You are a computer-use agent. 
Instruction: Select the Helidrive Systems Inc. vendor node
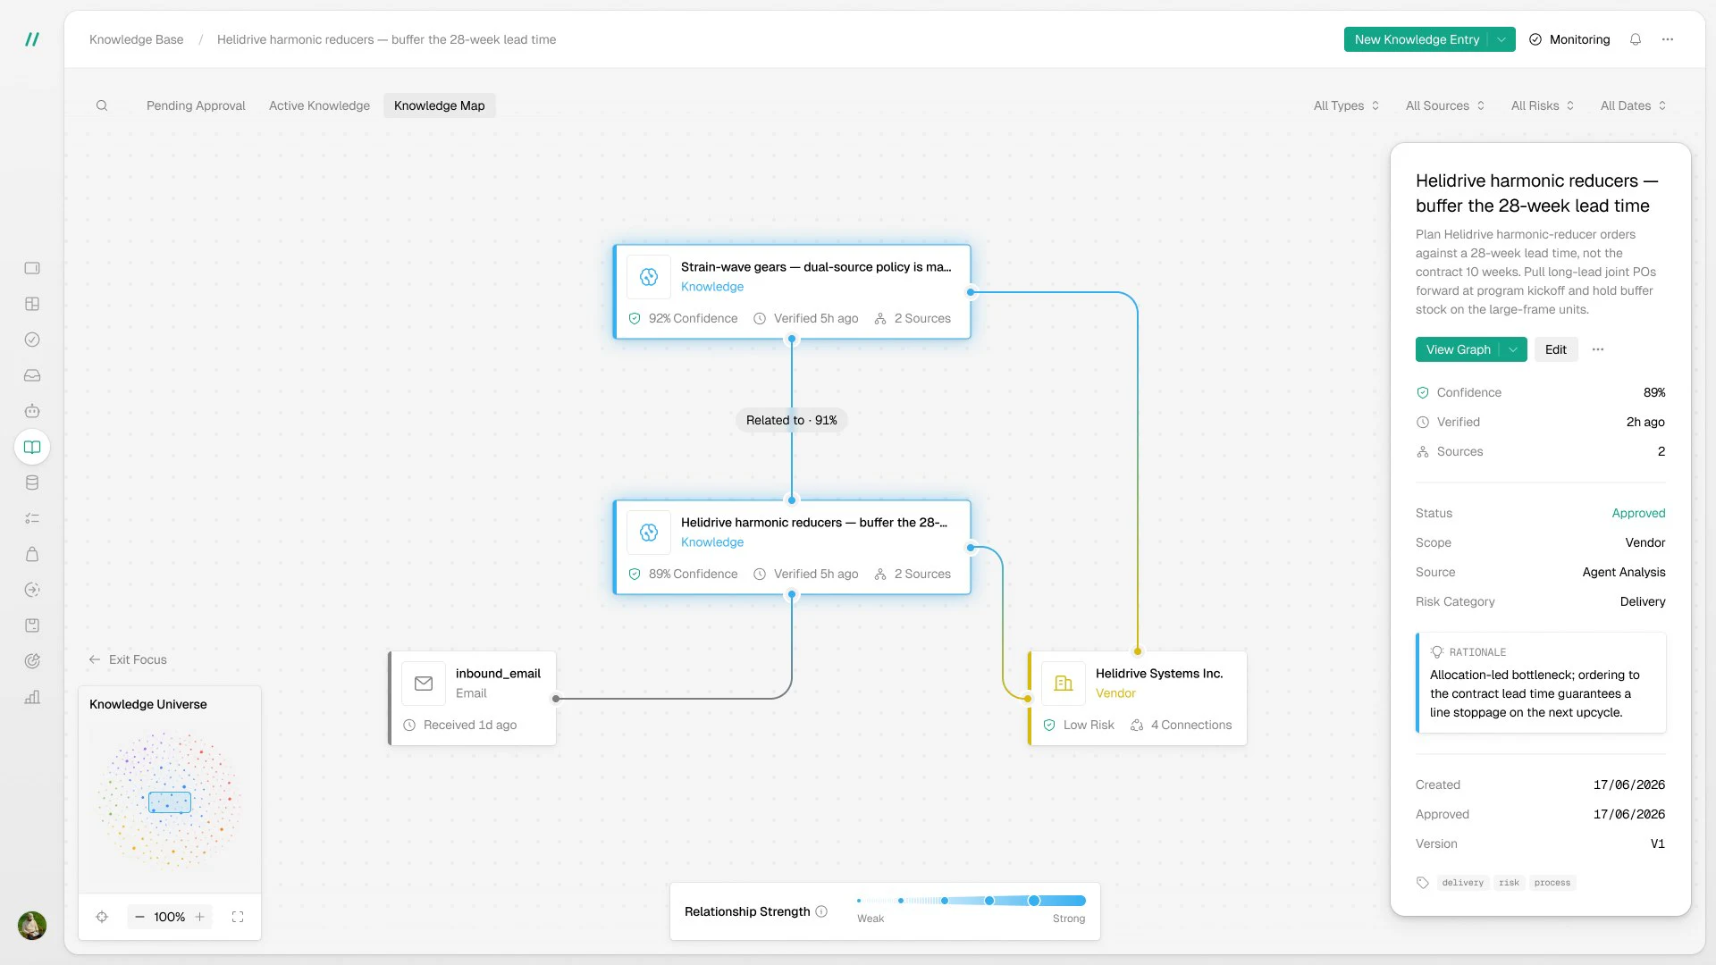pyautogui.click(x=1137, y=698)
